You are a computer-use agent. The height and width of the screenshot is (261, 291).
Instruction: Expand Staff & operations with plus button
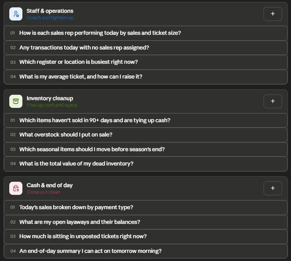272,14
